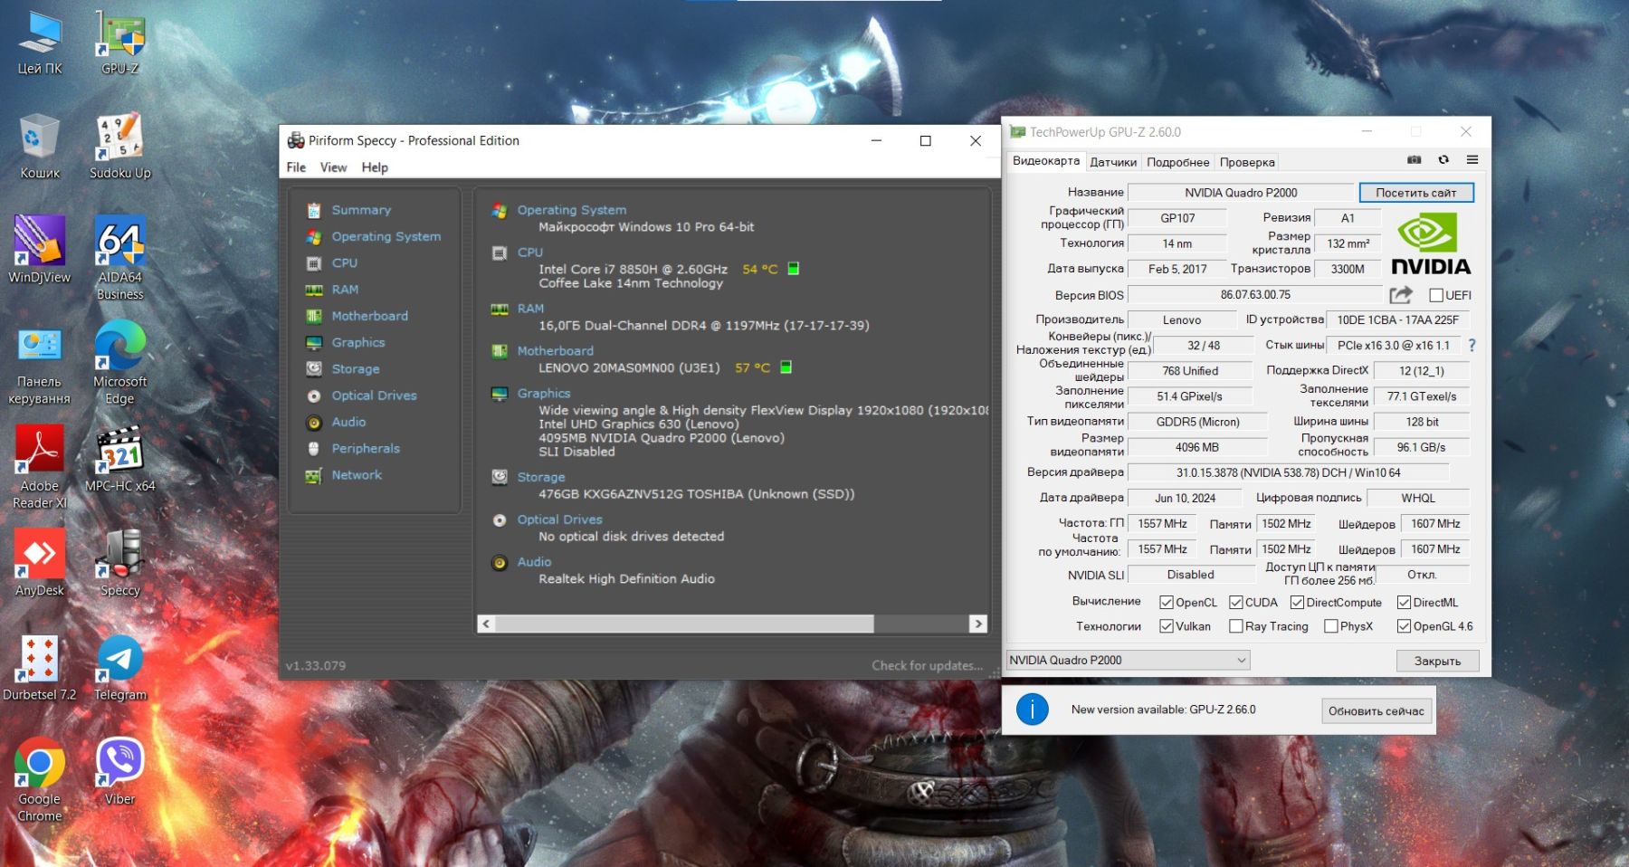Select Summary in the Speccy sidebar
The height and width of the screenshot is (867, 1629).
[x=361, y=210]
